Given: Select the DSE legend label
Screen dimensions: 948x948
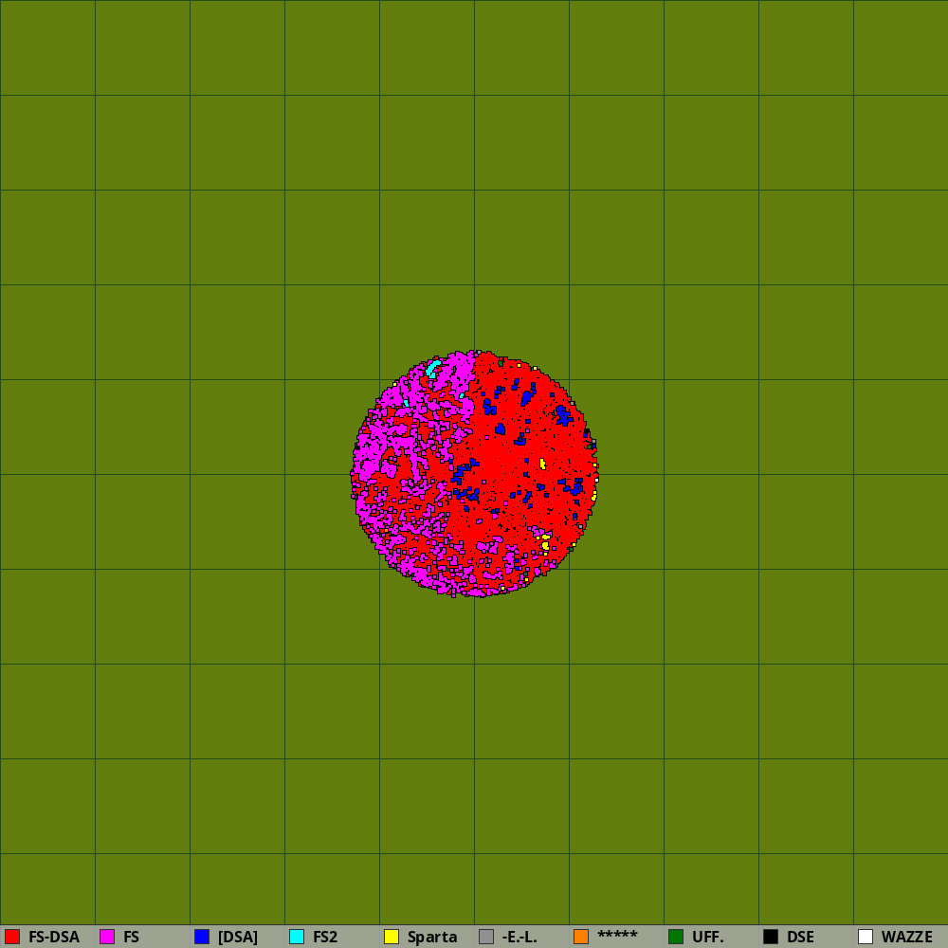Looking at the screenshot, I should tap(800, 937).
